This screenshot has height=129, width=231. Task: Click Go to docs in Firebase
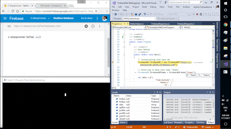click(x=87, y=18)
